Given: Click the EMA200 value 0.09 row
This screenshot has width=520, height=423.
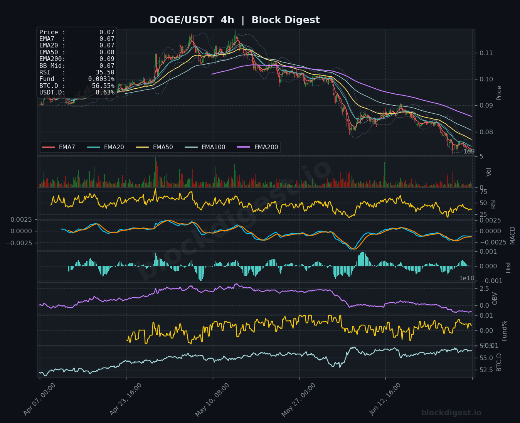Looking at the screenshot, I should click(77, 59).
